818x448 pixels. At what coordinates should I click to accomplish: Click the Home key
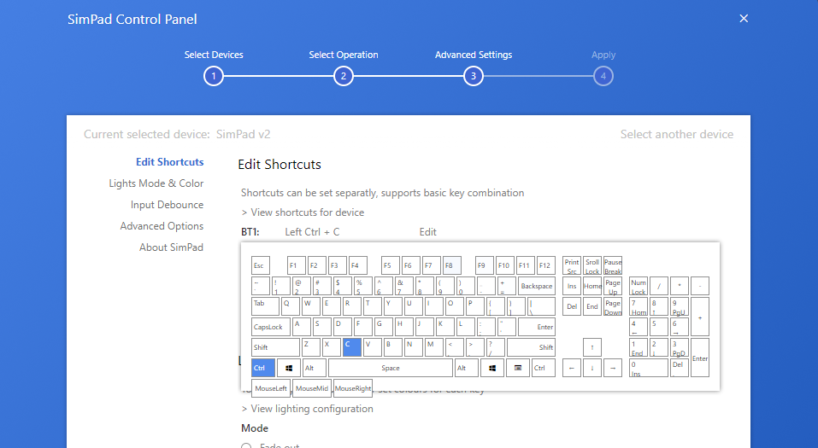pyautogui.click(x=592, y=286)
